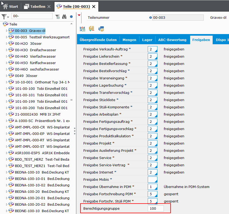Viewport: 229px width, 214px height.
Task: Switch to the Übergreifende Daten tab
Action: click(98, 40)
